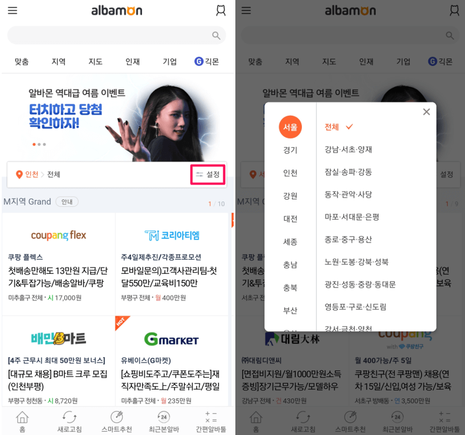Open the 코리아티엠 job card logo
This screenshot has width=465, height=435.
coord(172,236)
